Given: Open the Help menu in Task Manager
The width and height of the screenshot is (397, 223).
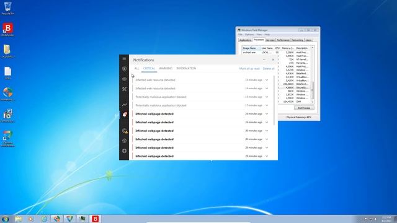Looking at the screenshot, I should tap(267, 35).
